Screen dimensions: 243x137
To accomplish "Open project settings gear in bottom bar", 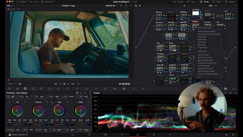I will click(233, 135).
